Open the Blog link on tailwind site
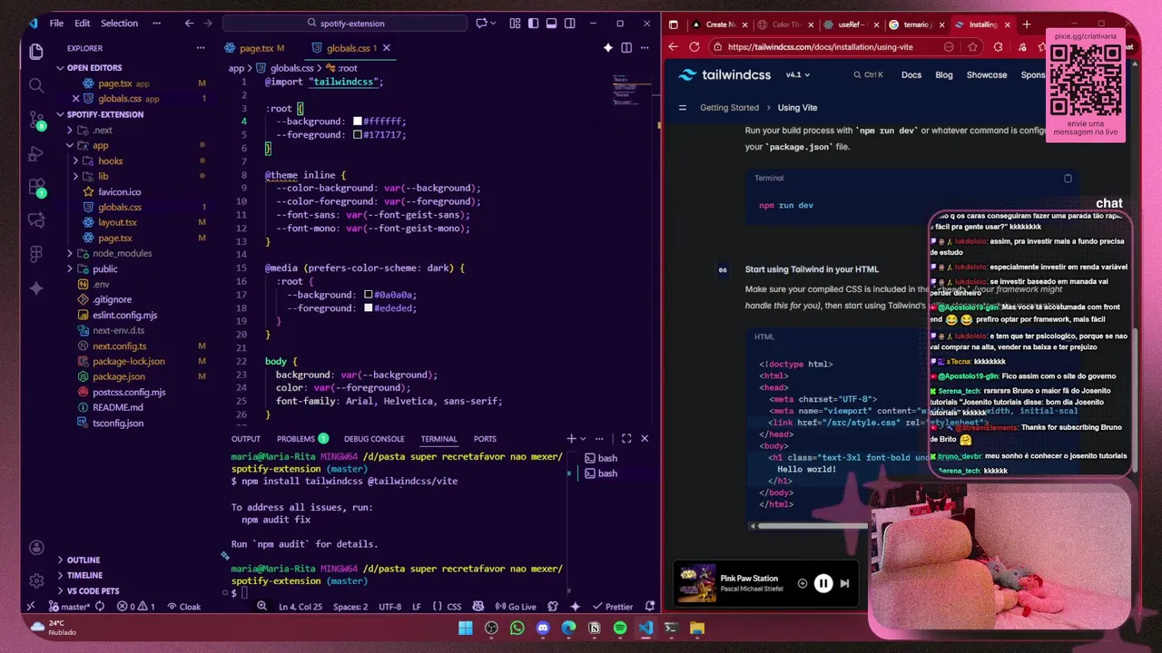Image resolution: width=1162 pixels, height=653 pixels. pyautogui.click(x=944, y=75)
